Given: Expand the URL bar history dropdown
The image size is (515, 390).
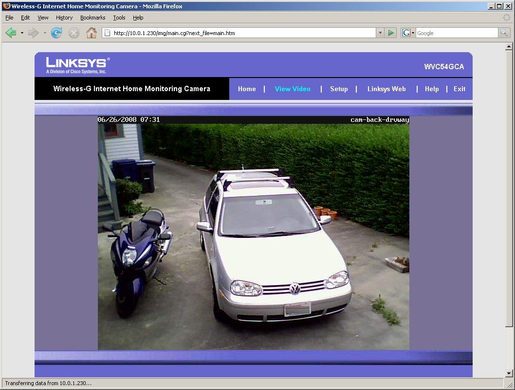Looking at the screenshot, I should [380, 33].
